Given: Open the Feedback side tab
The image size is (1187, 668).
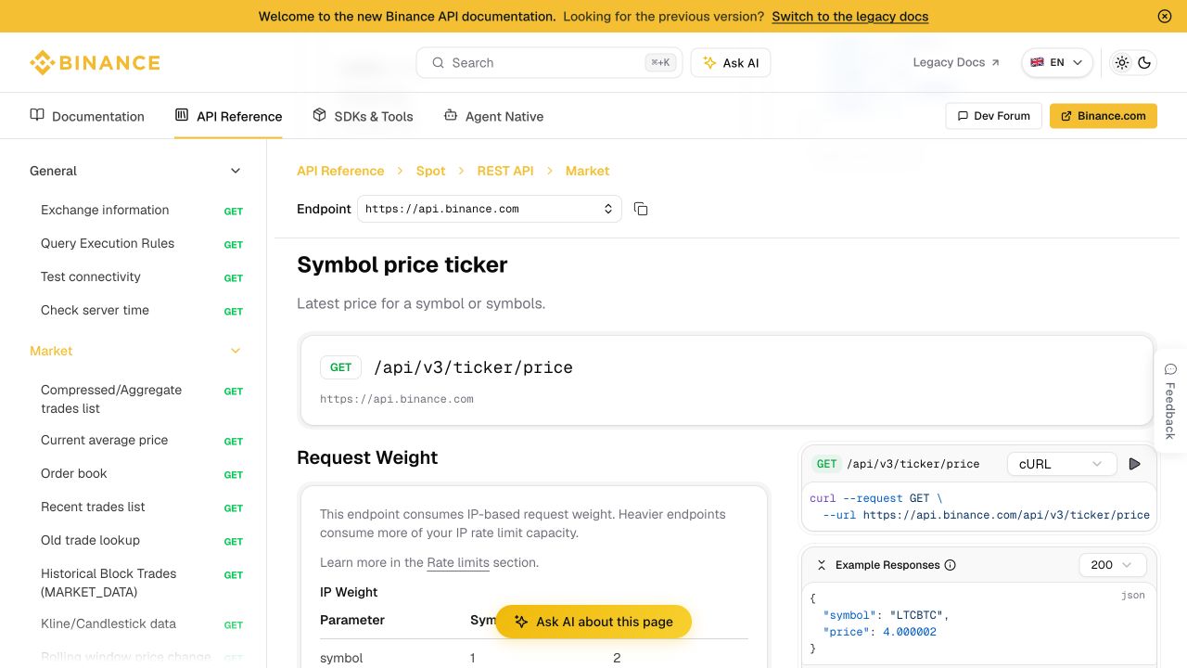Looking at the screenshot, I should pyautogui.click(x=1170, y=401).
